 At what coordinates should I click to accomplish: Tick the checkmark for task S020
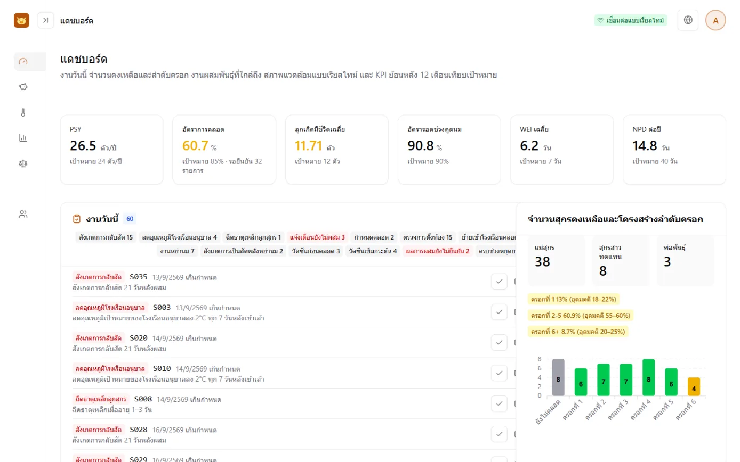499,343
